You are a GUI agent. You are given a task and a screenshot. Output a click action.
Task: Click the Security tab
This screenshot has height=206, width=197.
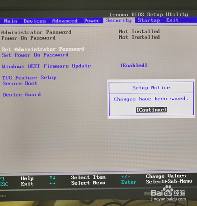point(119,20)
